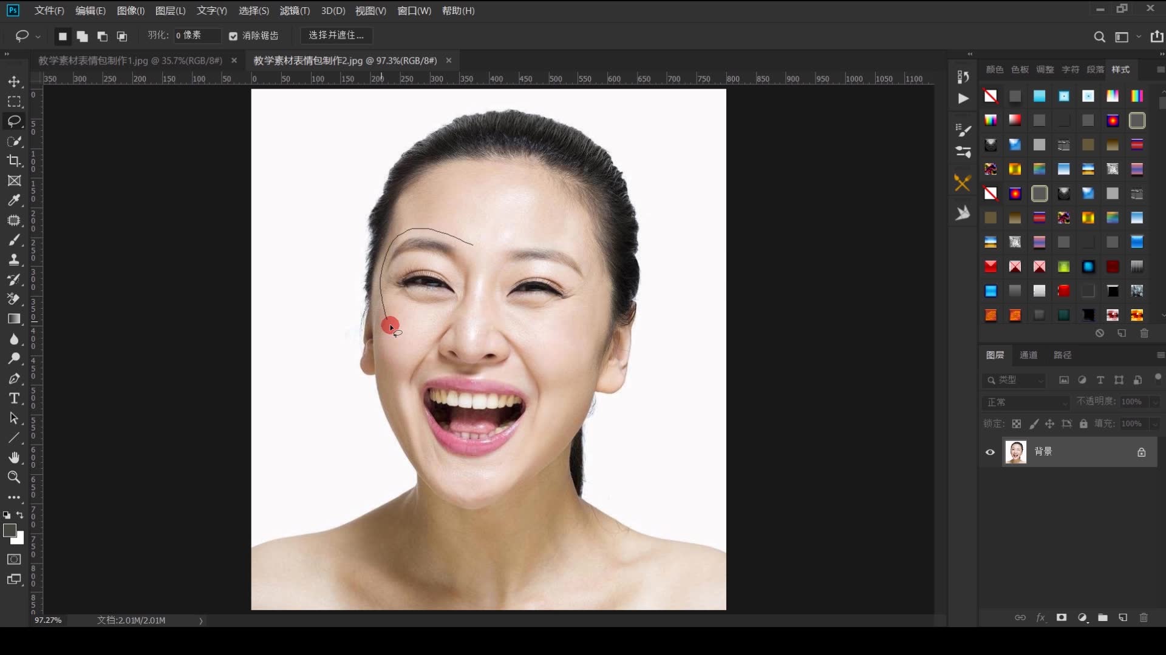1166x655 pixels.
Task: Choose New selection mode
Action: (63, 36)
